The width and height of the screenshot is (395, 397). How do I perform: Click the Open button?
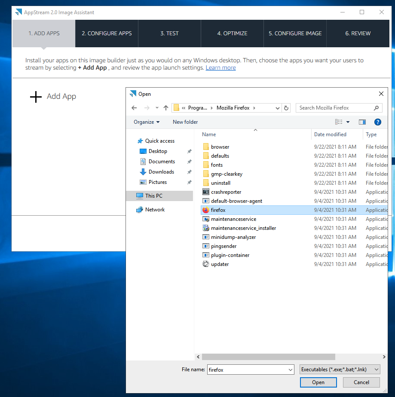(x=318, y=382)
